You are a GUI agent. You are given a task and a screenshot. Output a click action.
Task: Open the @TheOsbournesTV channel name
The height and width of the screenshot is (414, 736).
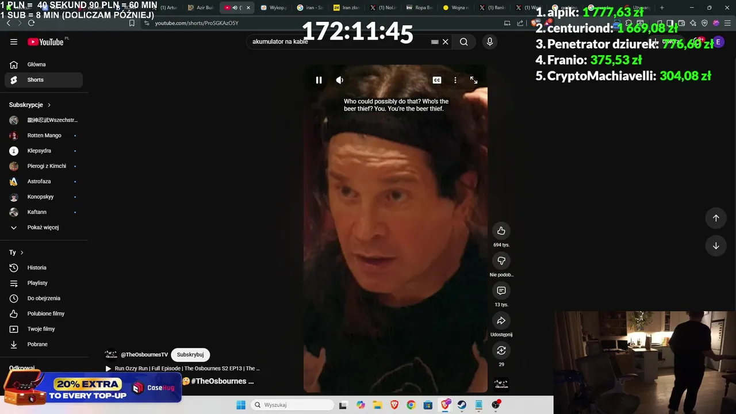pyautogui.click(x=144, y=355)
